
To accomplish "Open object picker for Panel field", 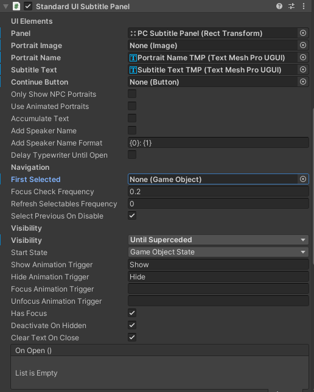I will (x=303, y=33).
